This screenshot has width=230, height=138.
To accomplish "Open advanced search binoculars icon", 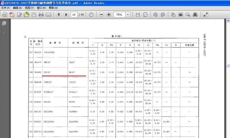I will [195, 14].
